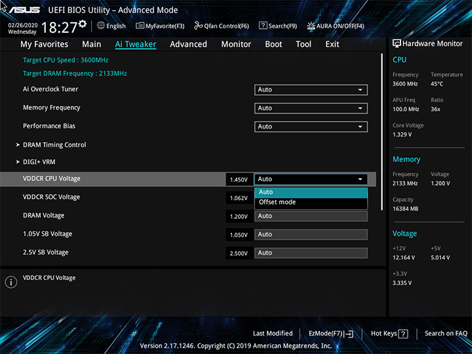The image size is (472, 354).
Task: Choose Auto in the voltage dropdown list
Action: (x=311, y=192)
